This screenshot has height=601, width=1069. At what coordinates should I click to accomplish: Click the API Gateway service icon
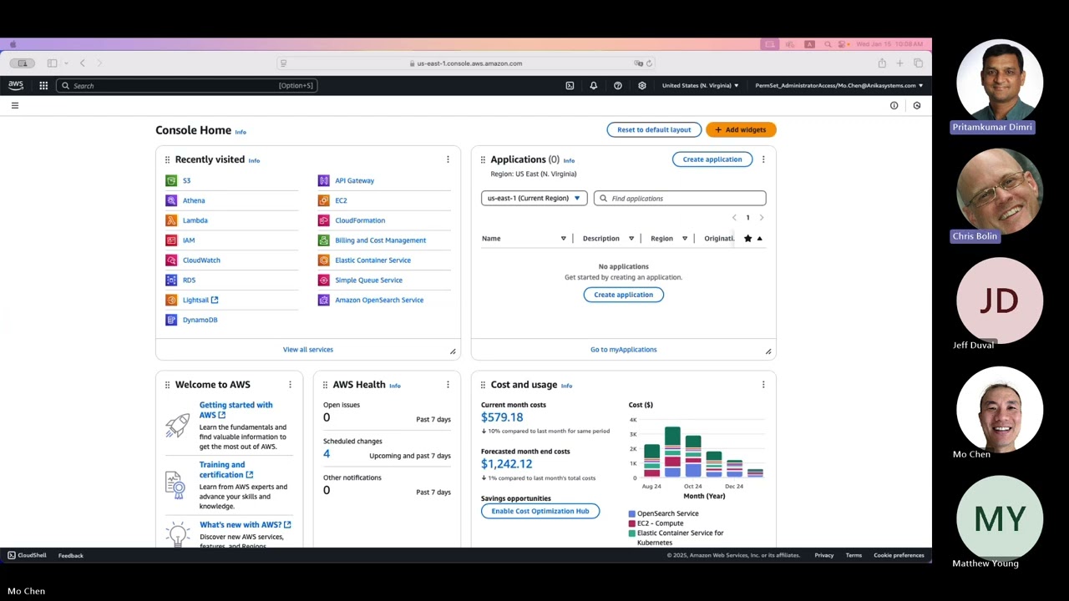(324, 180)
